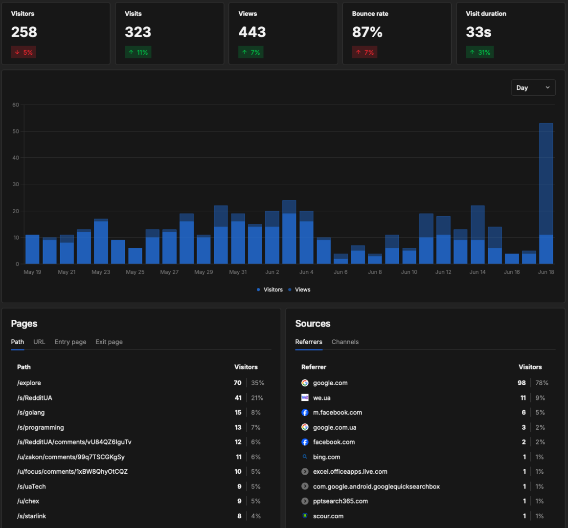This screenshot has height=528, width=568.
Task: Click the bing.com search icon
Action: click(305, 457)
